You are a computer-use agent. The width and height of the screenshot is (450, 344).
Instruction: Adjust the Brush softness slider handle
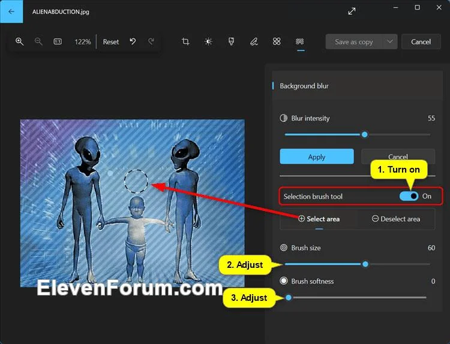tap(289, 298)
